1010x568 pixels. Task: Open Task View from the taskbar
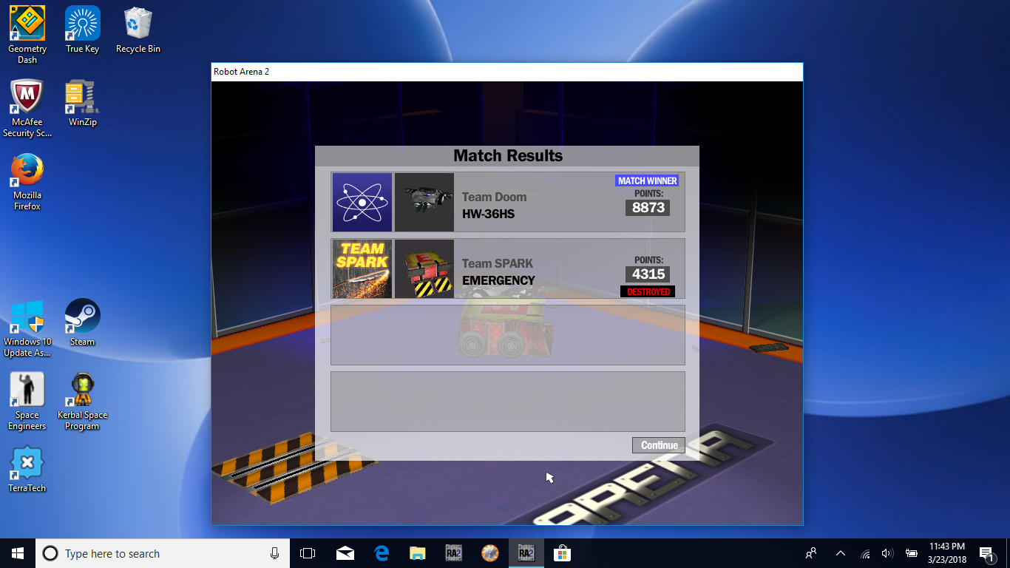(x=308, y=553)
